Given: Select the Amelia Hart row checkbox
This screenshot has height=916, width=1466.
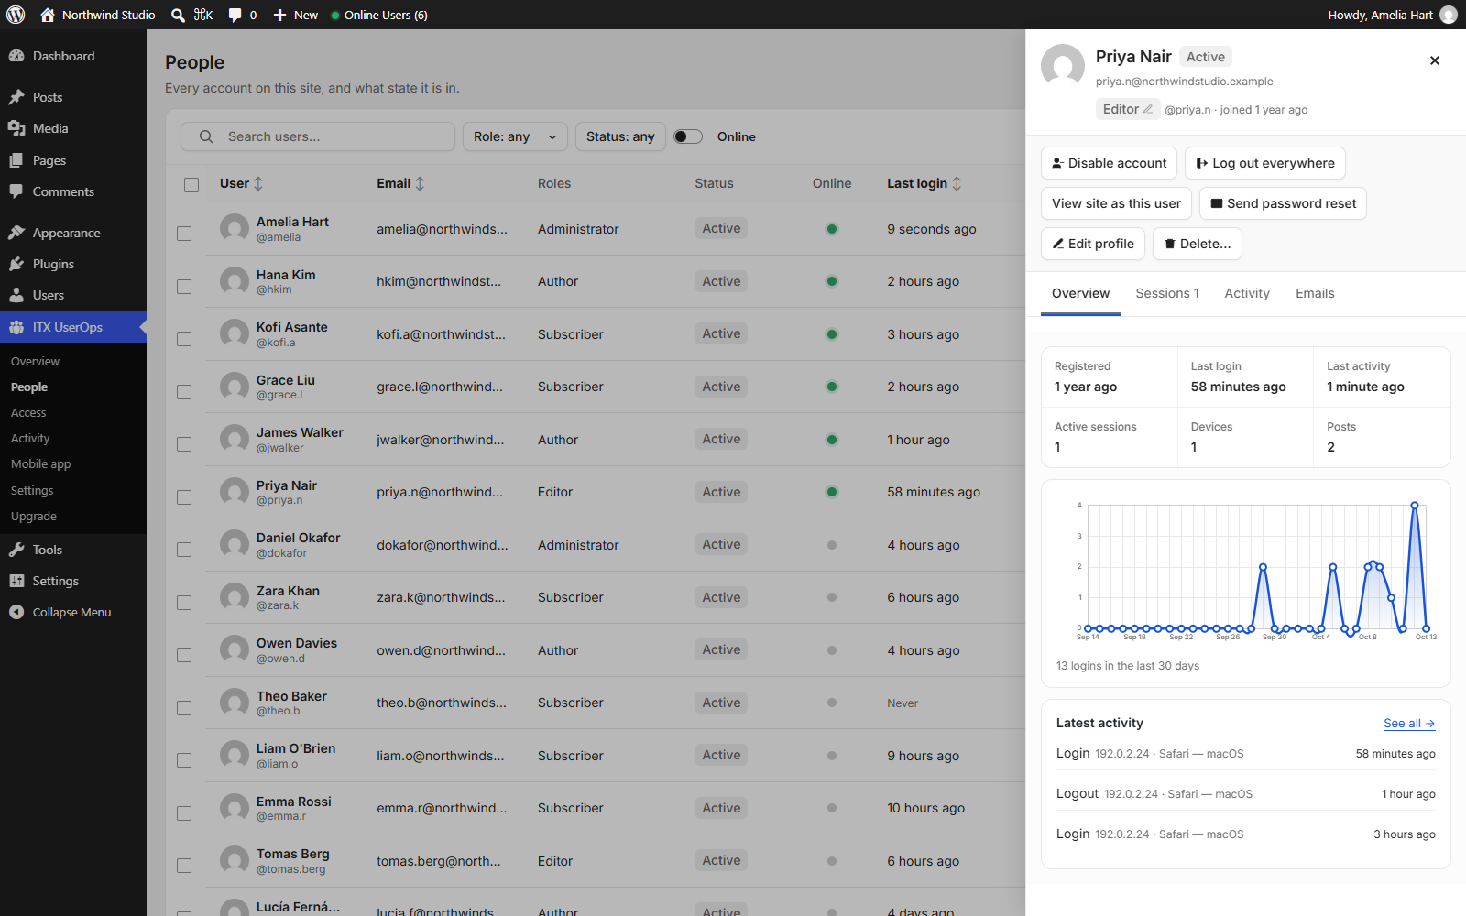Looking at the screenshot, I should 184,234.
